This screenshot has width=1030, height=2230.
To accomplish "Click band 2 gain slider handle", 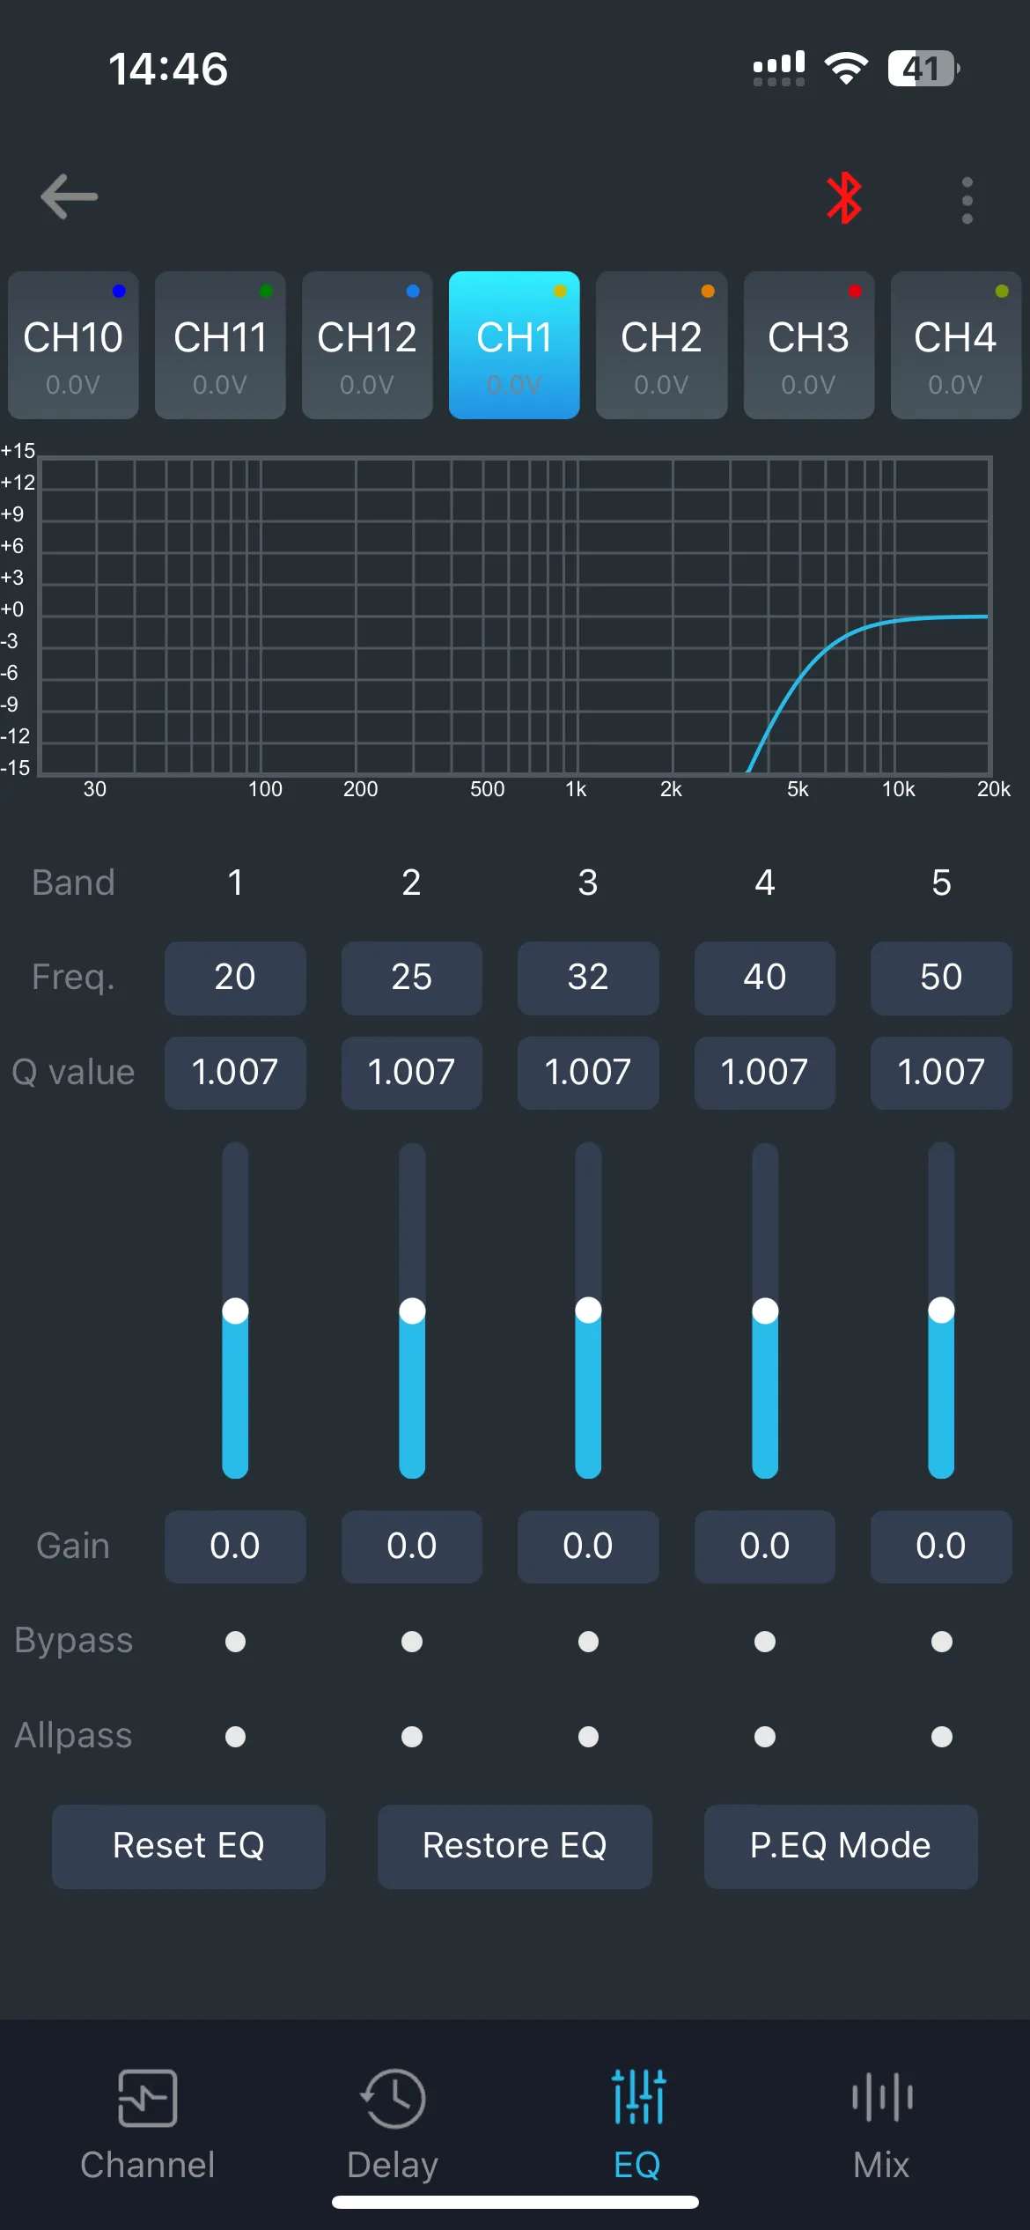I will point(412,1311).
